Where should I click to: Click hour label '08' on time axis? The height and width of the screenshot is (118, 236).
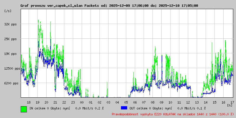click(x=153, y=103)
